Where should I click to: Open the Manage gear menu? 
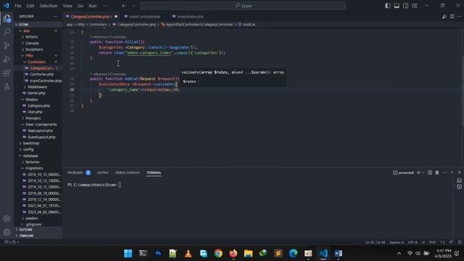pos(7,232)
